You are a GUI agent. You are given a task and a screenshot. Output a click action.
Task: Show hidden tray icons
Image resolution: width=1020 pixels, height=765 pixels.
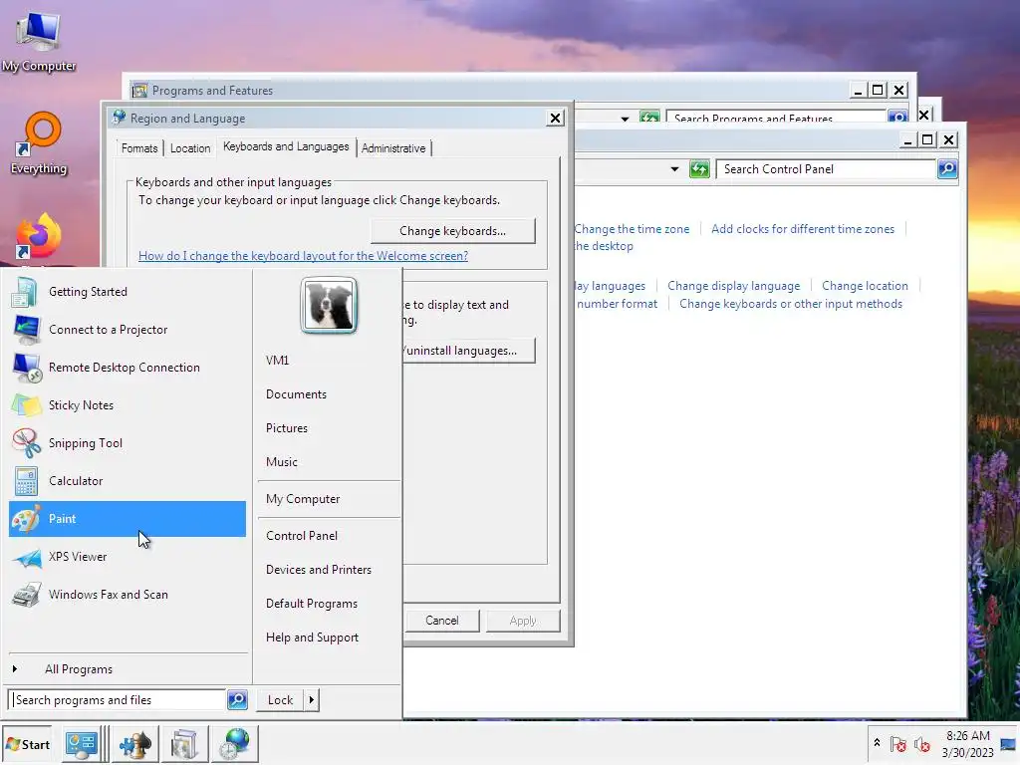pyautogui.click(x=877, y=743)
